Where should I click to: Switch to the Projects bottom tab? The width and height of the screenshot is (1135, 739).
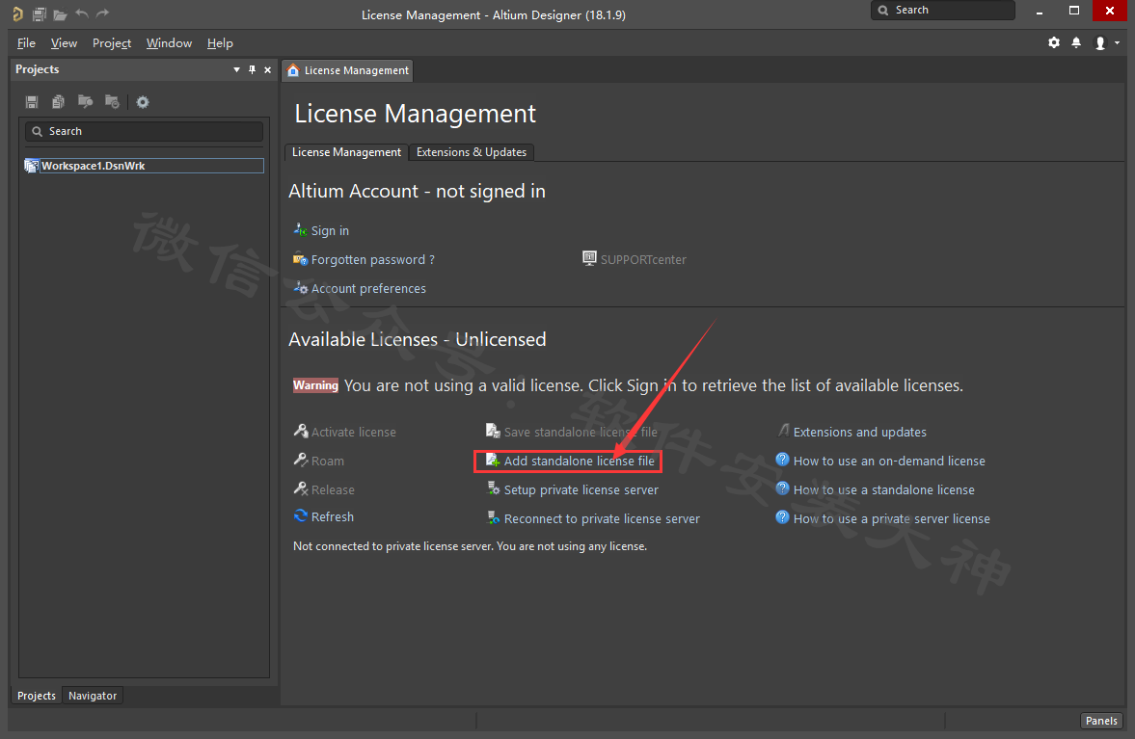pos(37,696)
